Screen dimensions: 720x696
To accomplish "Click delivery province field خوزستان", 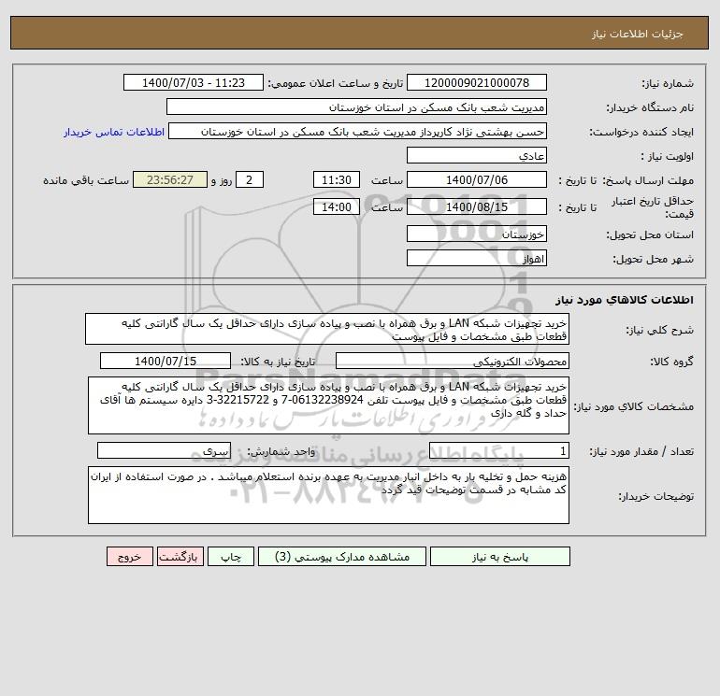I will tap(477, 234).
